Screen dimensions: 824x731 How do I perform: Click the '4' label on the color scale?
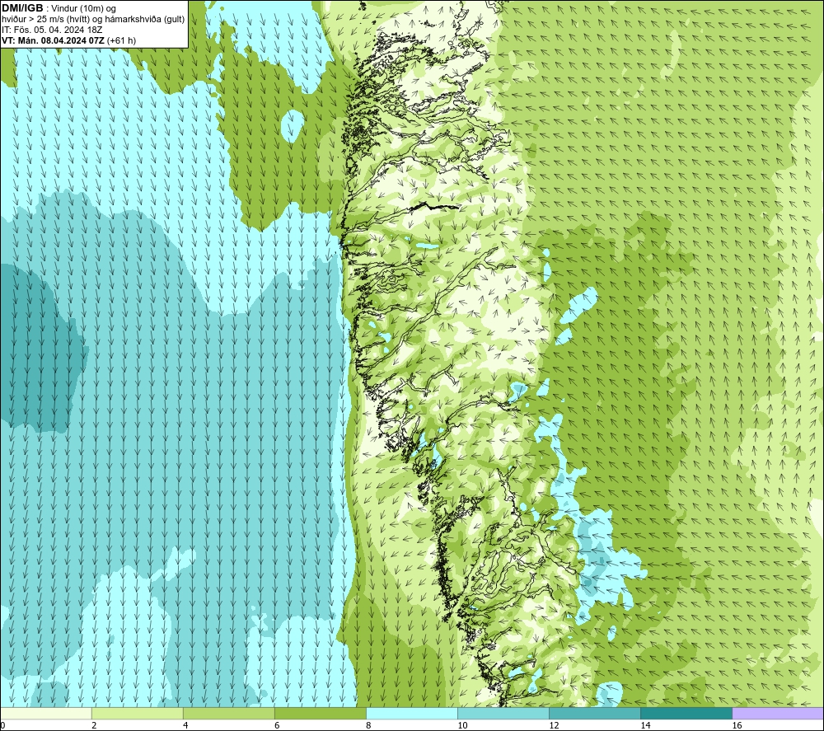[185, 725]
